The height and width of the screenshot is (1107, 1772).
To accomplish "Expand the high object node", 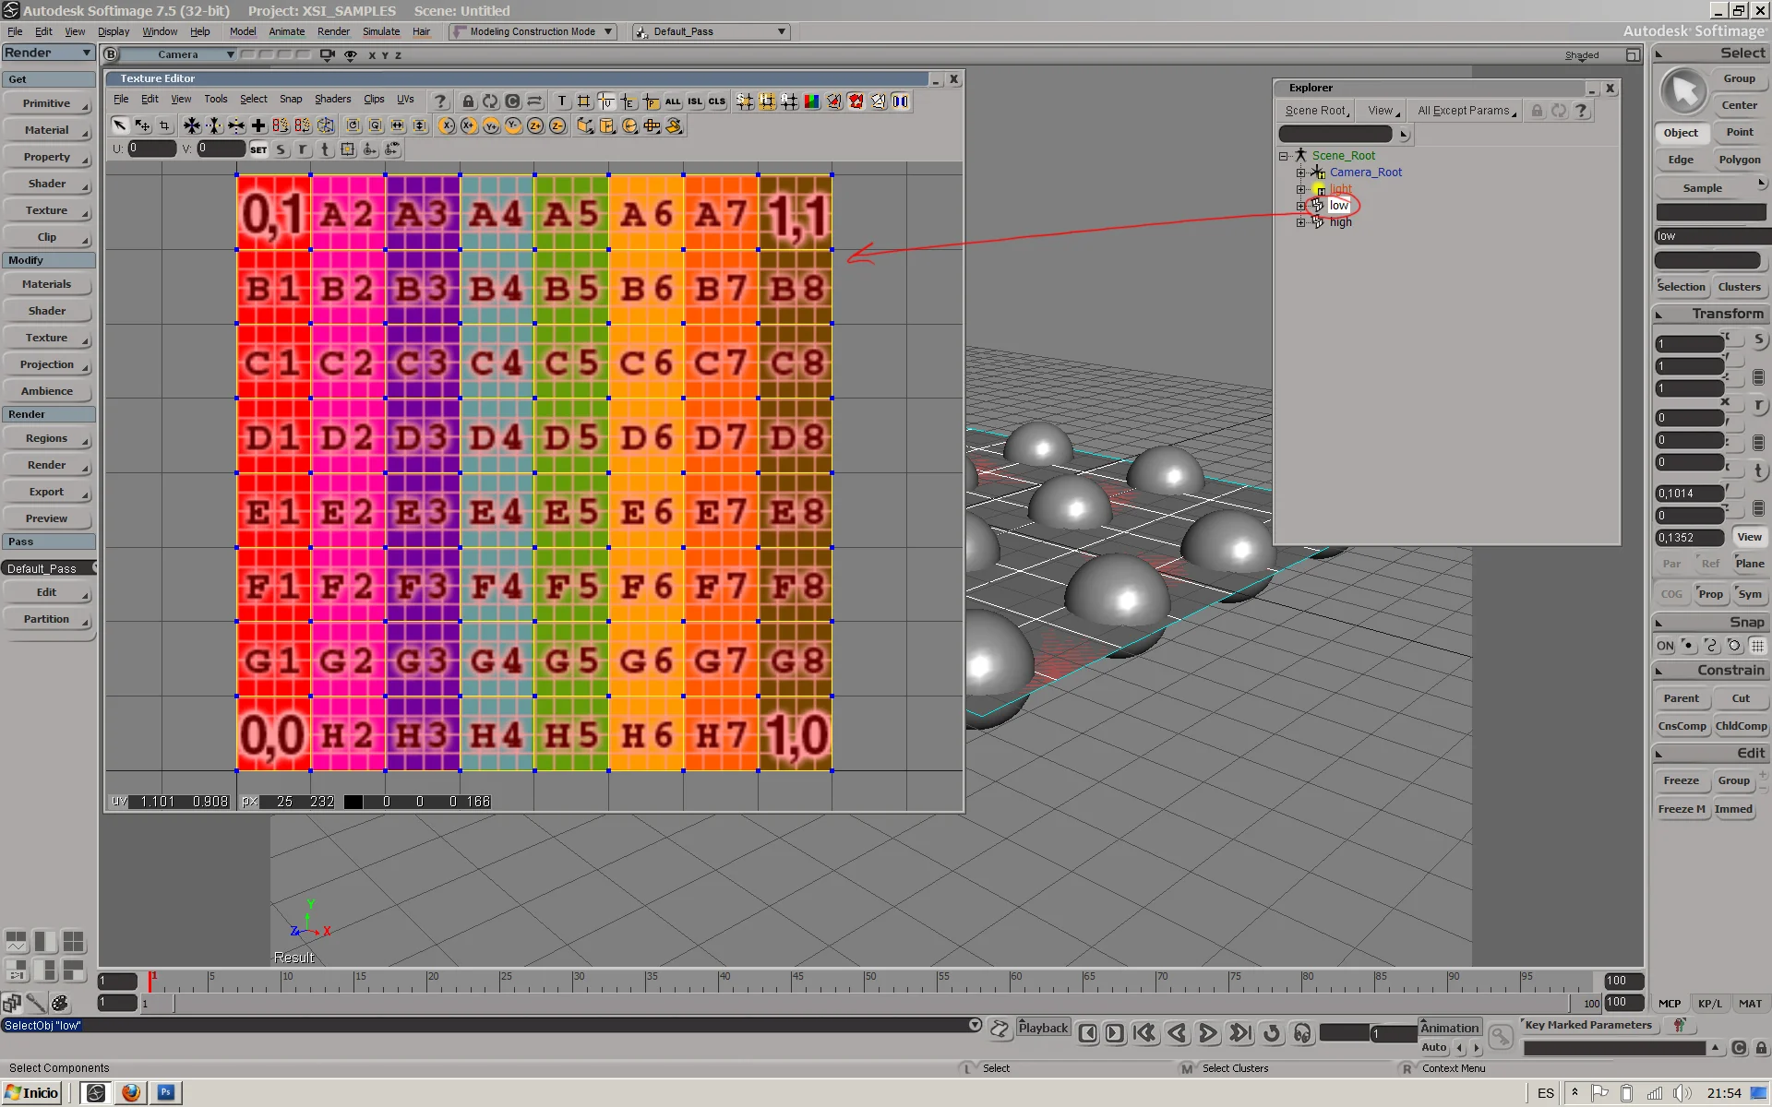I will pos(1300,222).
